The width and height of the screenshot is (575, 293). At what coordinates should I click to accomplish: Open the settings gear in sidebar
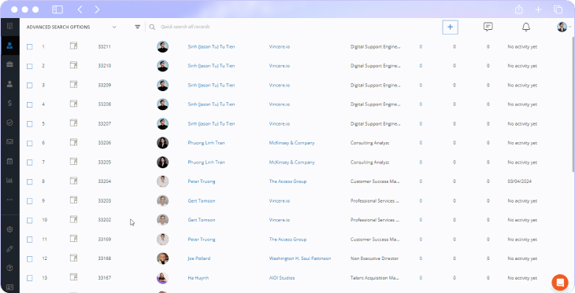click(x=10, y=229)
